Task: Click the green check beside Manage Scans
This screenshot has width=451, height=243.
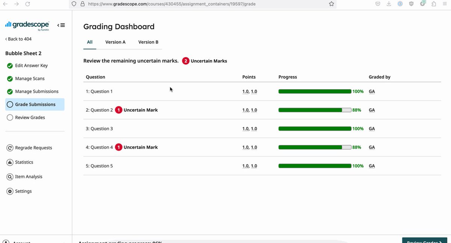Action: (10, 79)
